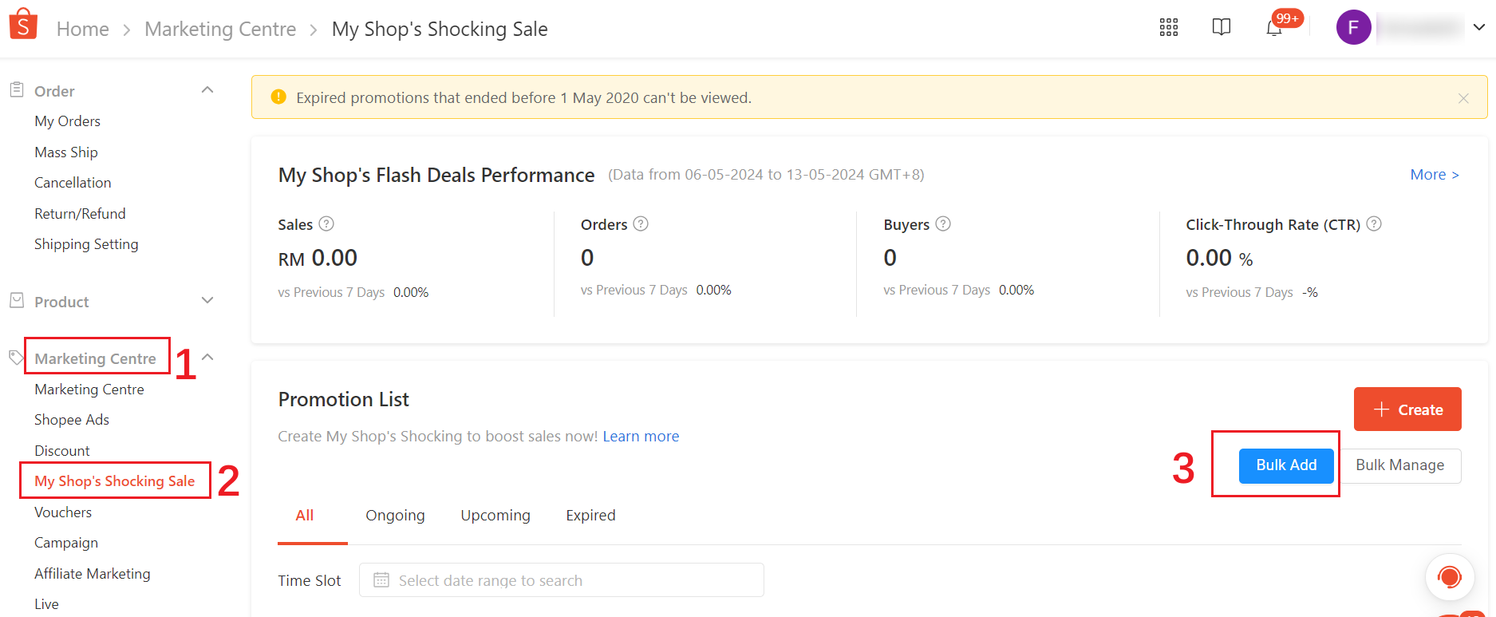Open Campaign in sidebar
The image size is (1496, 617).
[x=66, y=543]
